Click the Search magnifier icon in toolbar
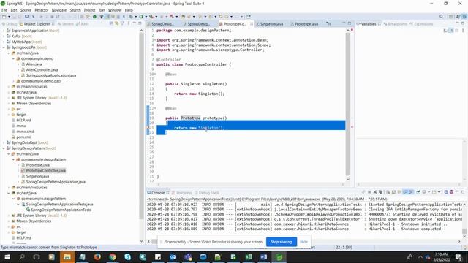468x263 pixels. point(441,17)
